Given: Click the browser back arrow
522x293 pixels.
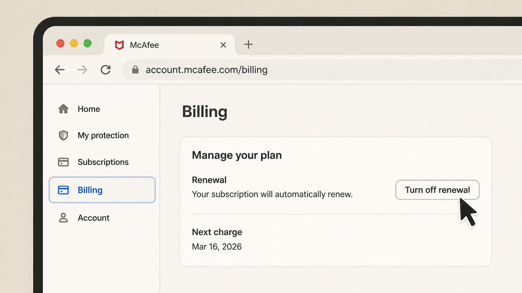Looking at the screenshot, I should (x=60, y=70).
